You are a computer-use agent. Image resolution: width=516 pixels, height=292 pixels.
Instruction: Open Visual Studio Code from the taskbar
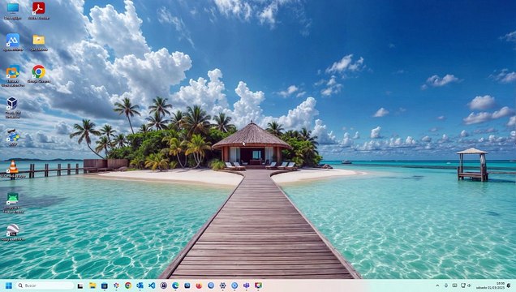coord(152,286)
